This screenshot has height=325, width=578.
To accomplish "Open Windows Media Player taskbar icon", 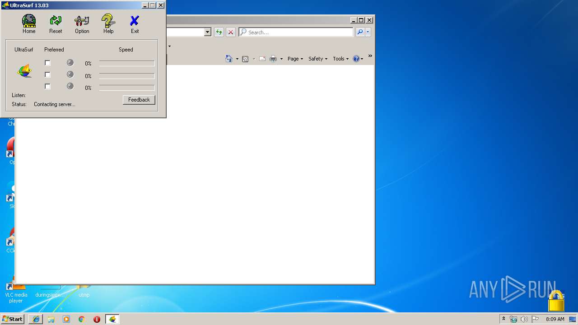I will point(66,319).
